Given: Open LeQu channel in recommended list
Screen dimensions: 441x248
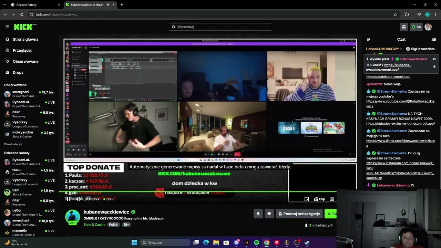Looking at the screenshot, I should (29, 212).
